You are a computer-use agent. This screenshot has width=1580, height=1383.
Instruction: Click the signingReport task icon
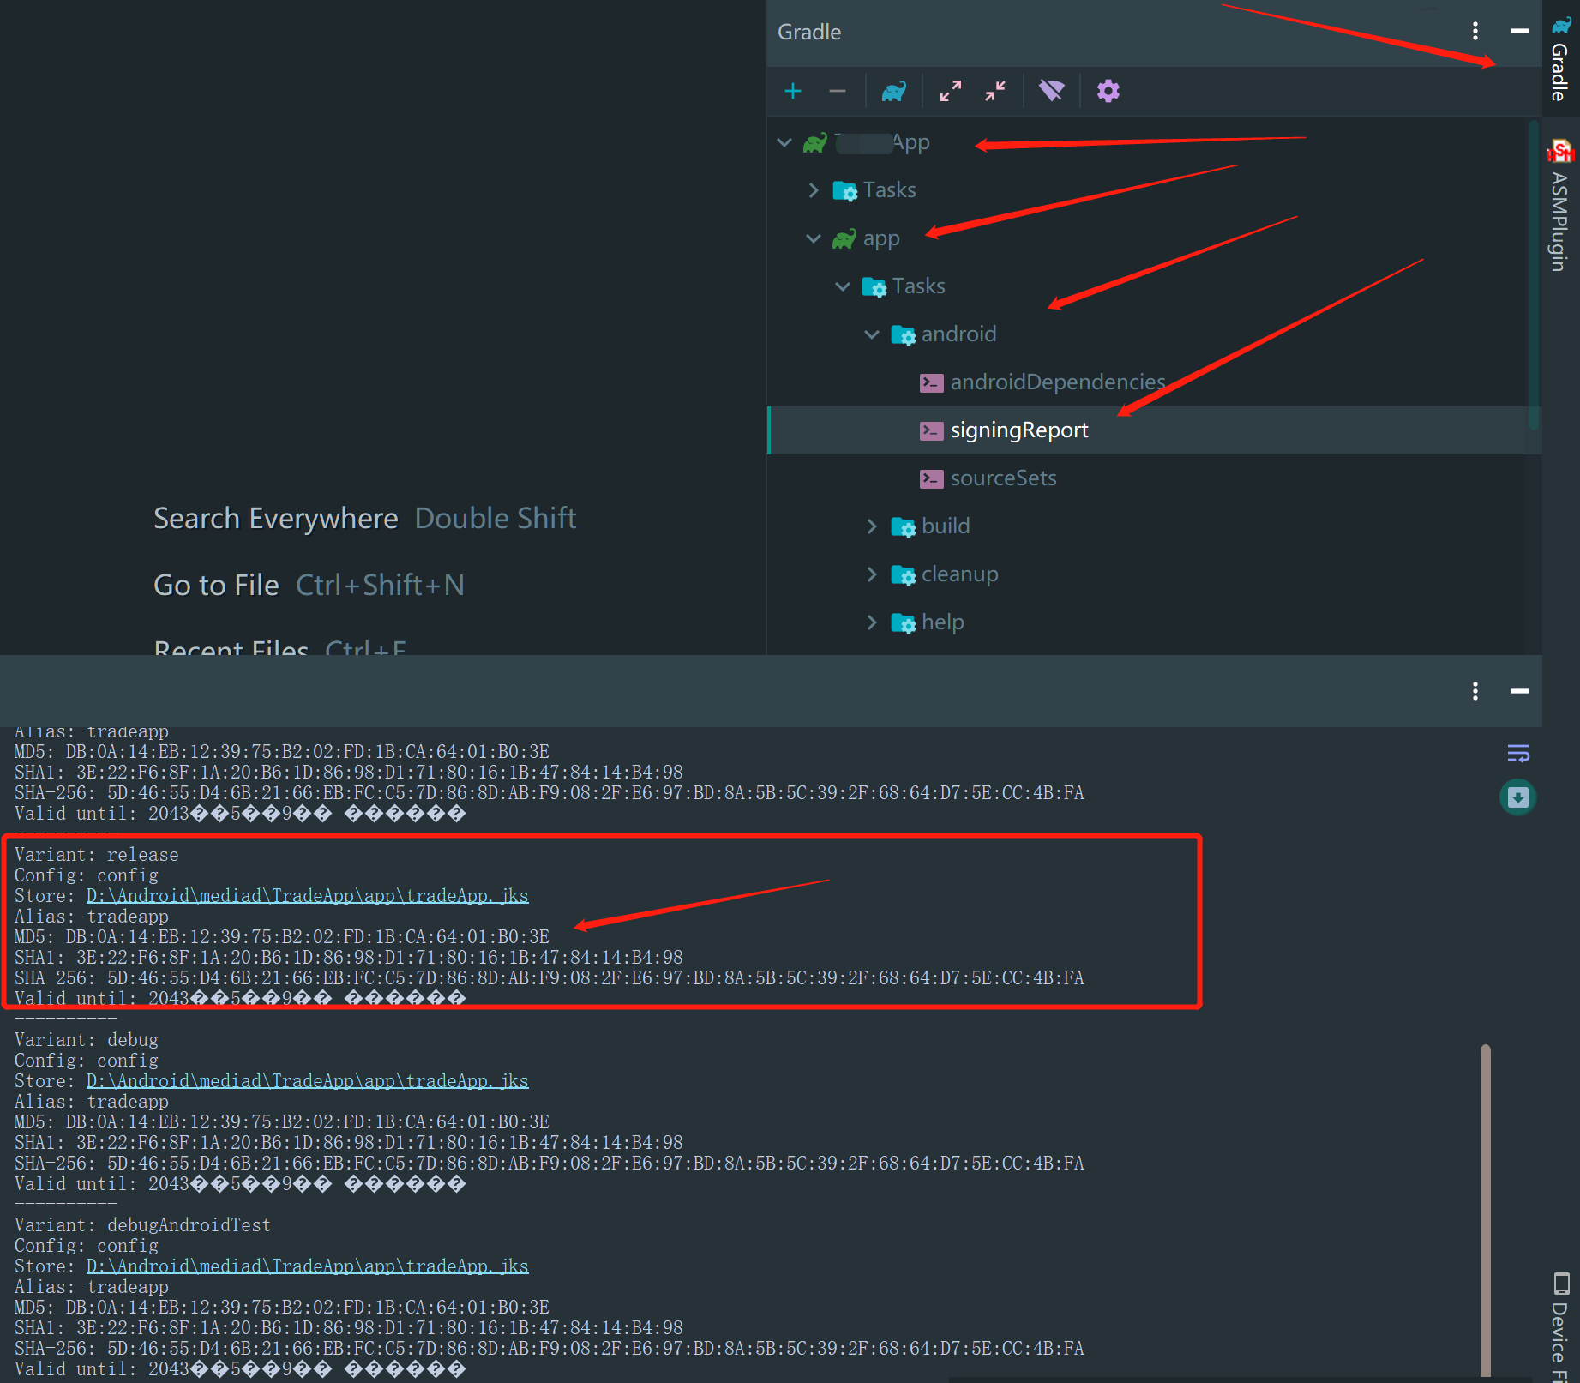coord(932,430)
